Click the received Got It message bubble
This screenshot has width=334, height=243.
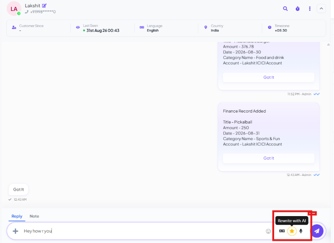pos(19,189)
